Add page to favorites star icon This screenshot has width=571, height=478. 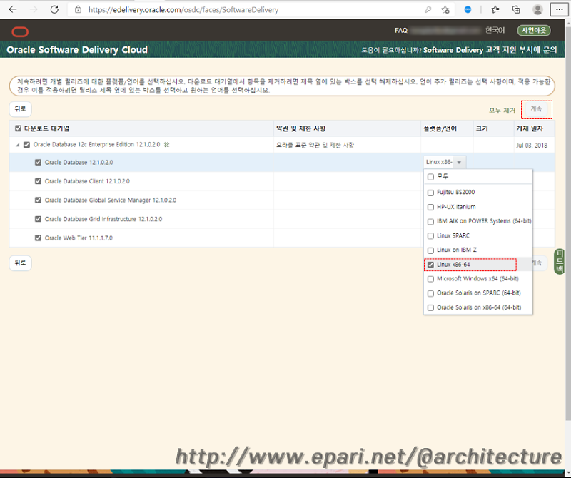[x=445, y=10]
